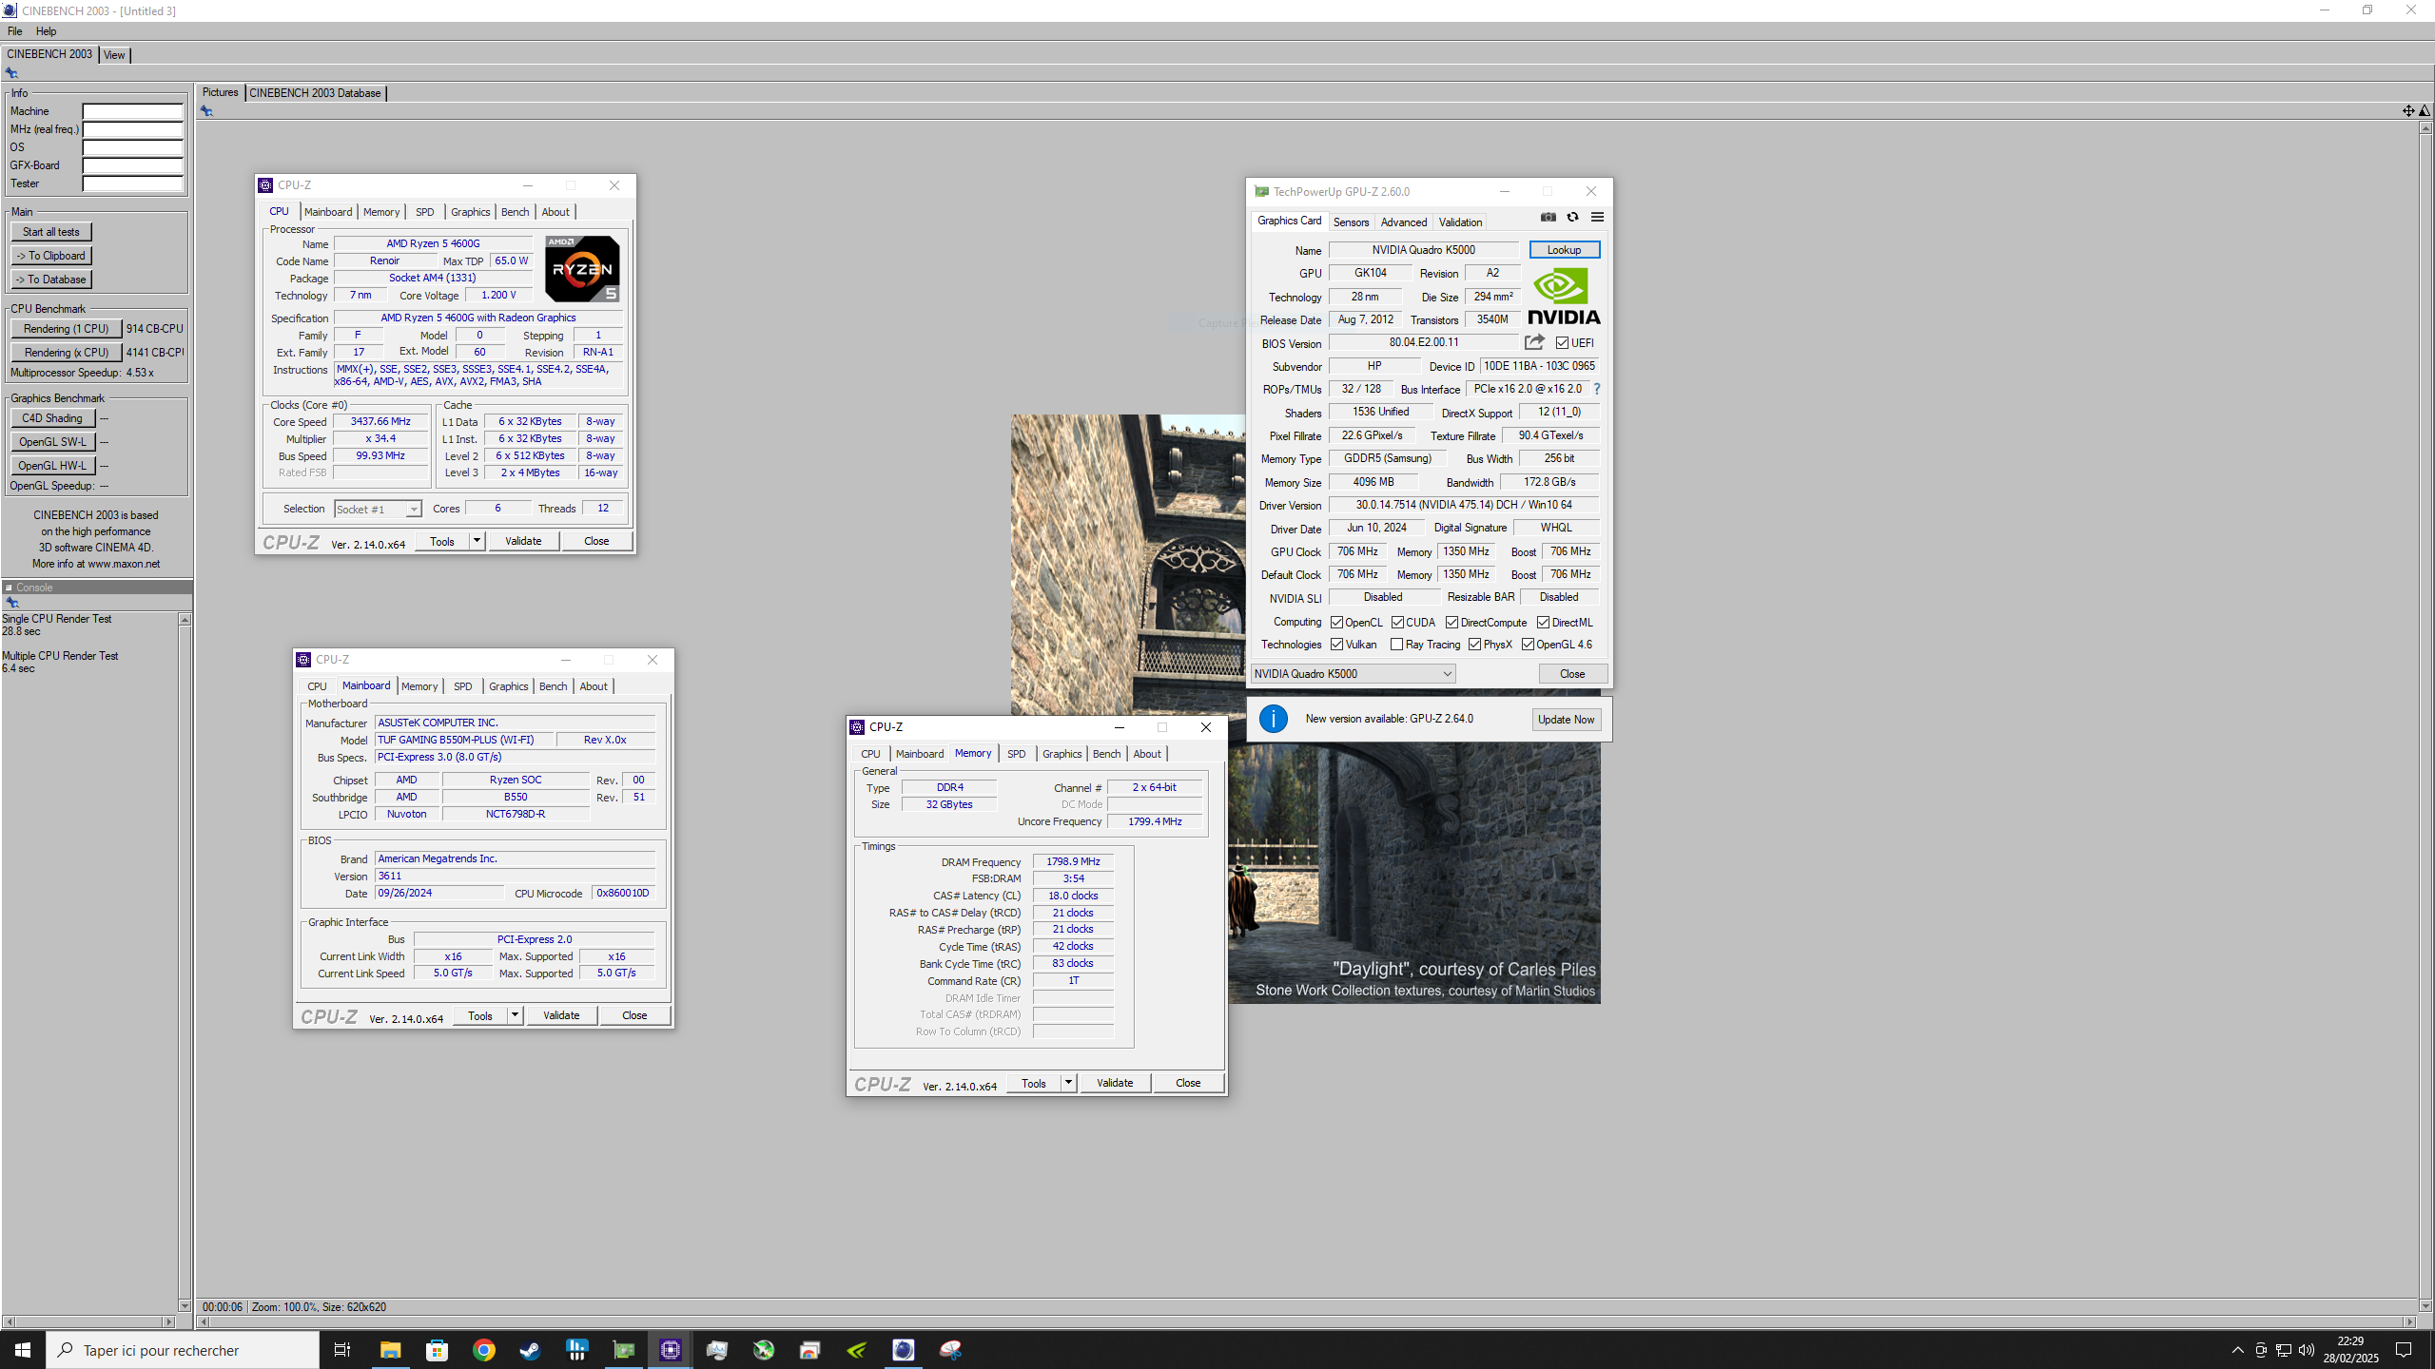Show hidden system tray icons
The height and width of the screenshot is (1369, 2435).
pyautogui.click(x=2237, y=1350)
